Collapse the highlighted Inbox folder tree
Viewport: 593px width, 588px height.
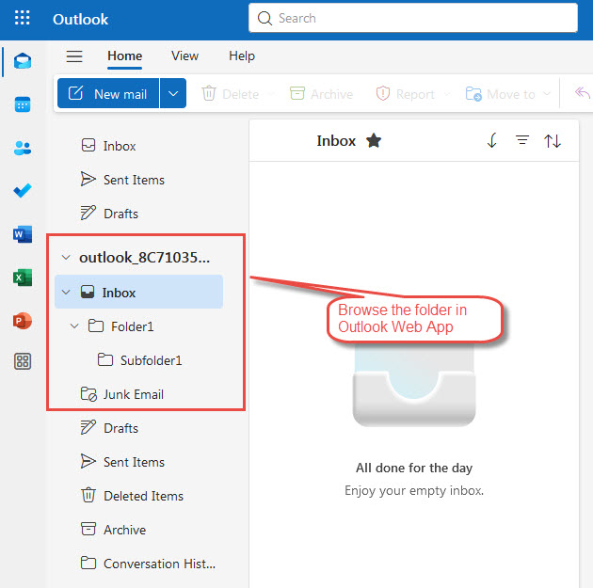[66, 292]
